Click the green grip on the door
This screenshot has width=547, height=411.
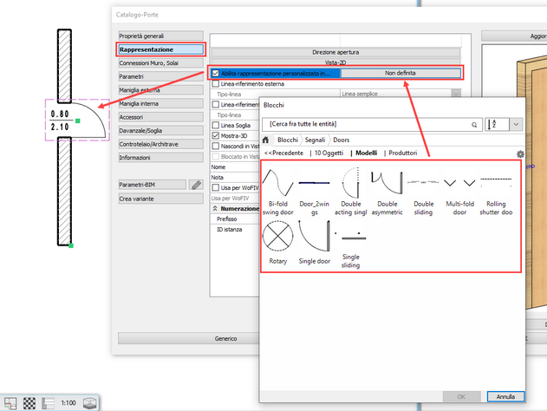(x=78, y=121)
